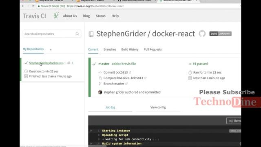Open the #1 passed build link

click(x=200, y=64)
